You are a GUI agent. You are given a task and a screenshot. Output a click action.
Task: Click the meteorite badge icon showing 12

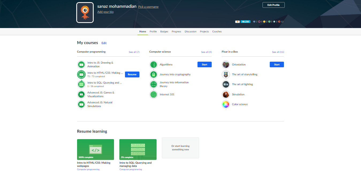[279, 22]
